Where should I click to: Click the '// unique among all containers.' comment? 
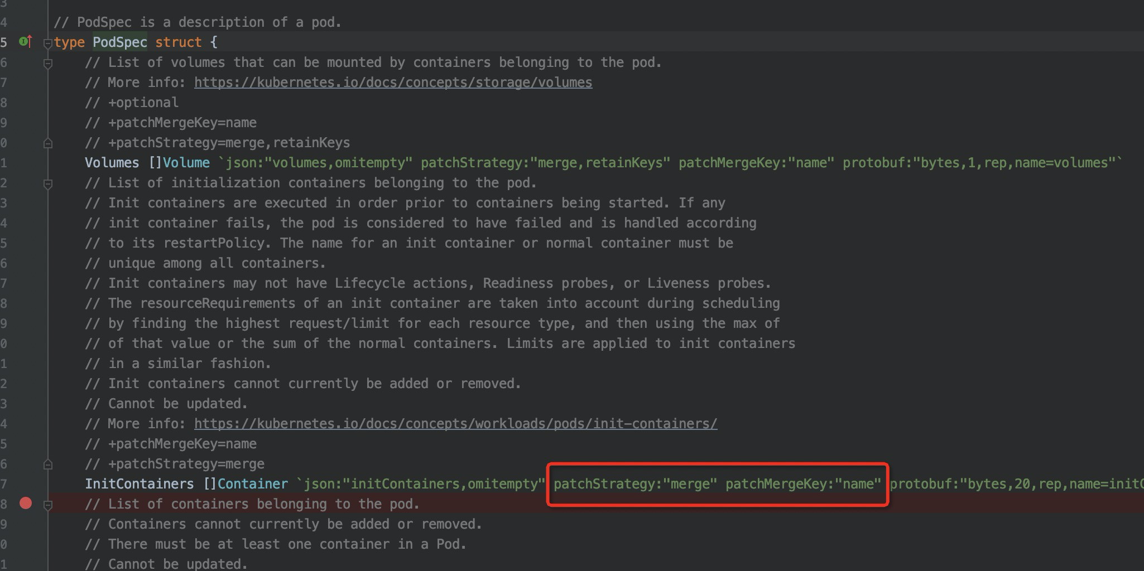pyautogui.click(x=205, y=263)
